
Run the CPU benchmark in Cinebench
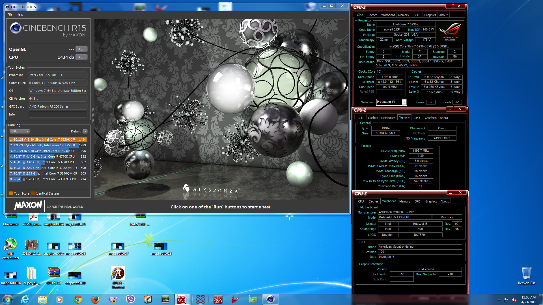point(81,57)
